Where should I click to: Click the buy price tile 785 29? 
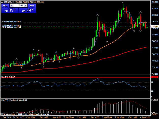pyautogui.click(x=27, y=10)
